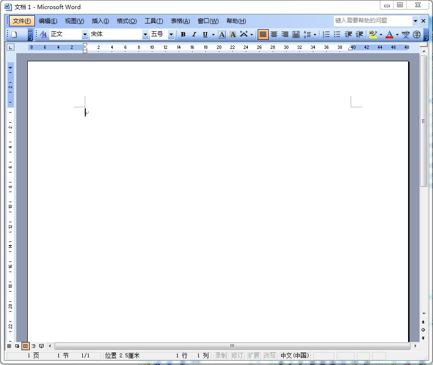Click the character scaling icon
Viewport: 433px width, 365px height.
[243, 34]
